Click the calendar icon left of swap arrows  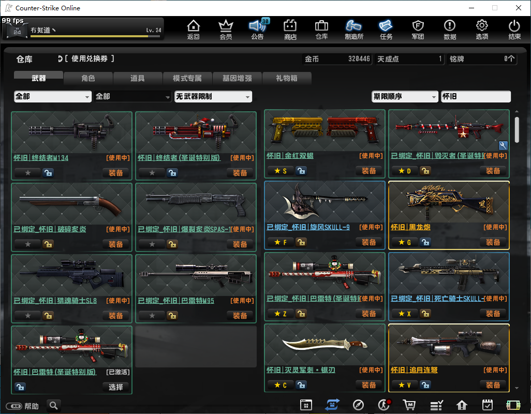pos(306,405)
